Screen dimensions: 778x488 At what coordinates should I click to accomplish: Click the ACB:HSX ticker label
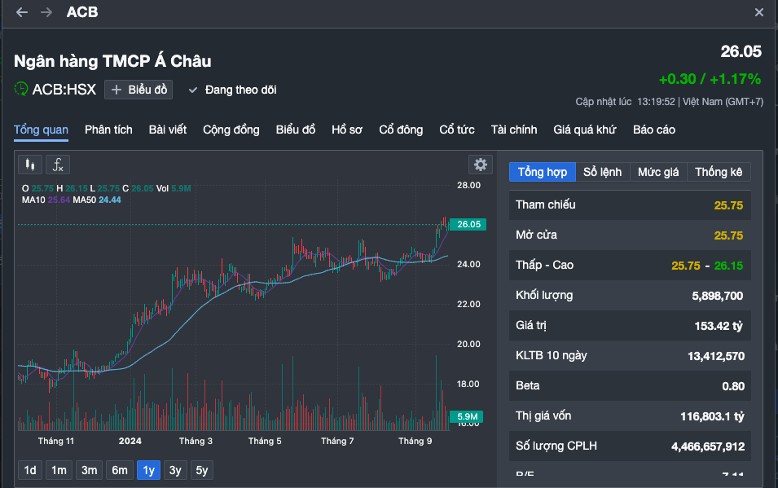64,90
